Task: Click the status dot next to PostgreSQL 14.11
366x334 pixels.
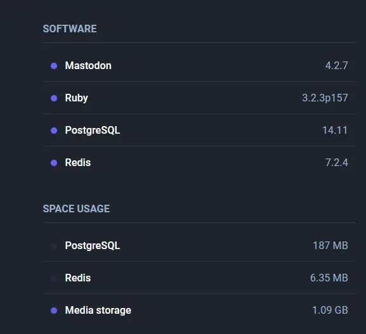Action: pyautogui.click(x=54, y=131)
